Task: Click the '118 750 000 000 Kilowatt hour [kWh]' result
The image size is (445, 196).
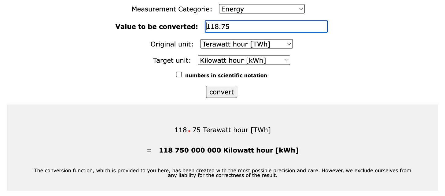Action: point(229,150)
